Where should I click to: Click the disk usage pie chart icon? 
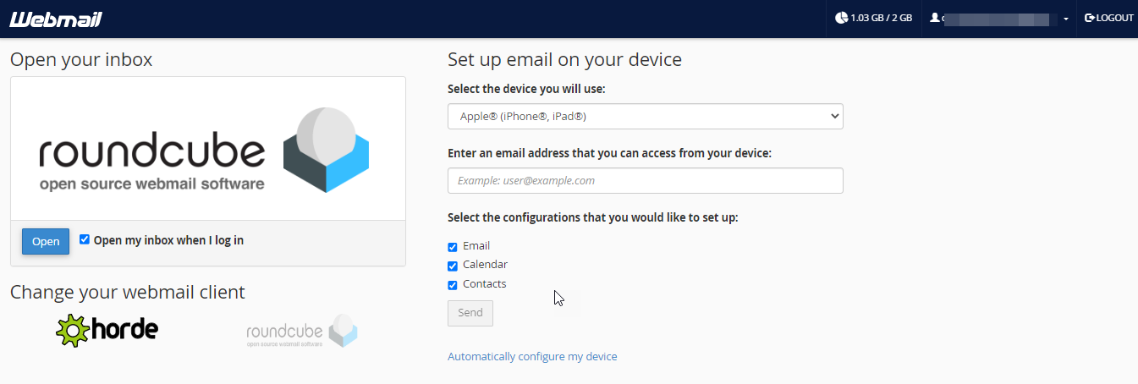click(841, 18)
